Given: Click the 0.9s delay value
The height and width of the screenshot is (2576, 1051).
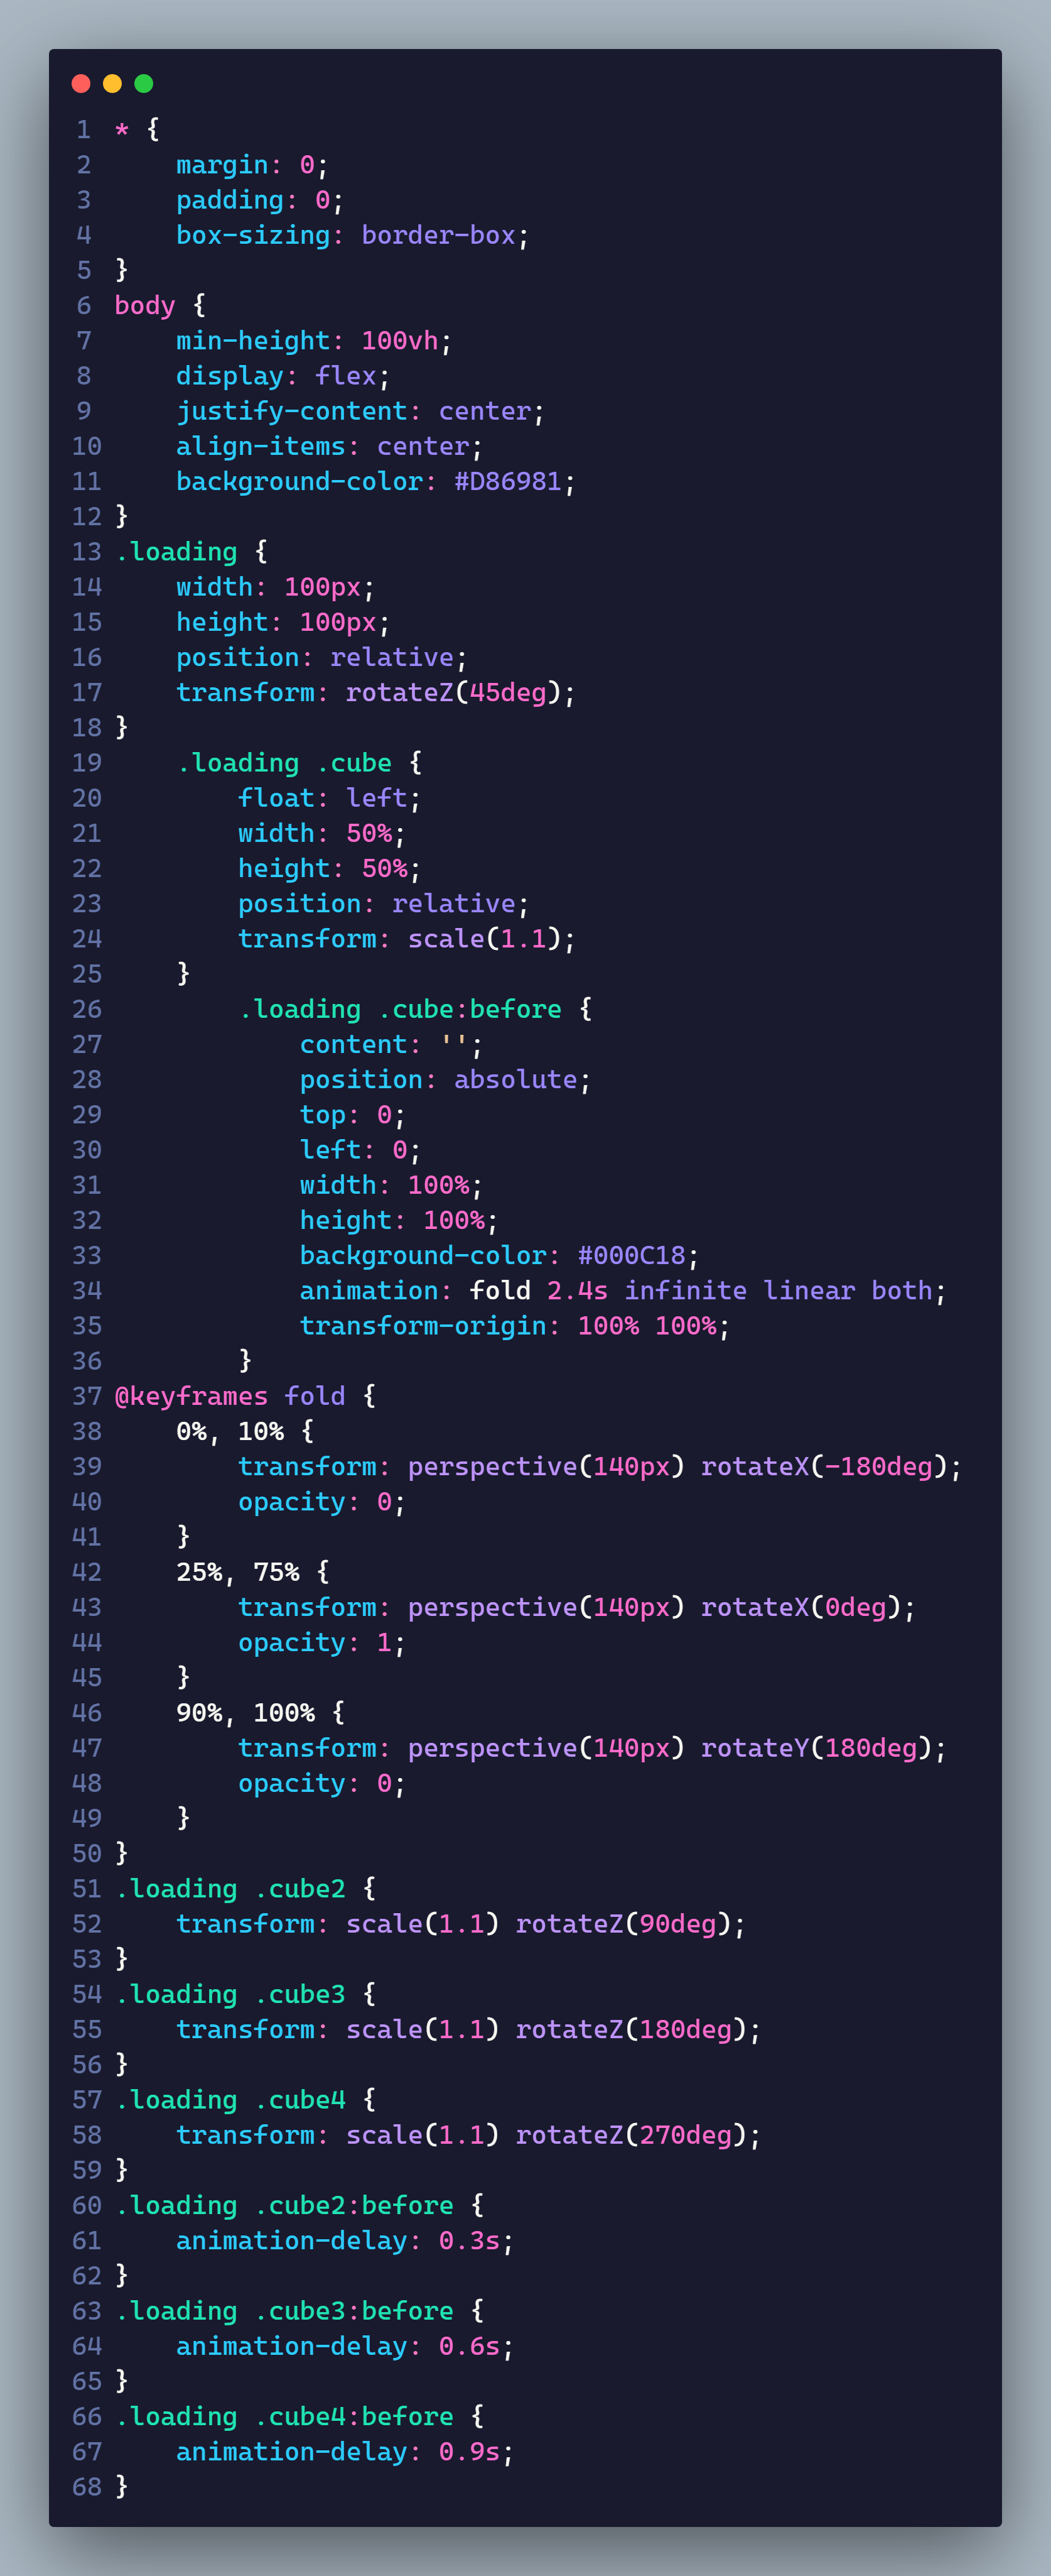Looking at the screenshot, I should [470, 2451].
